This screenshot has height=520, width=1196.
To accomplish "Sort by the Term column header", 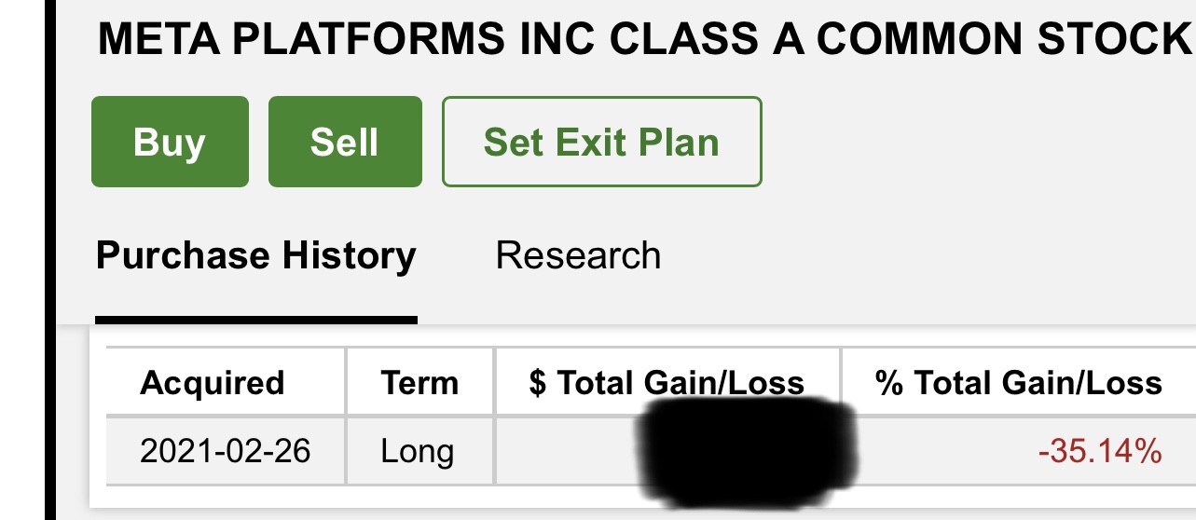I will (x=419, y=382).
